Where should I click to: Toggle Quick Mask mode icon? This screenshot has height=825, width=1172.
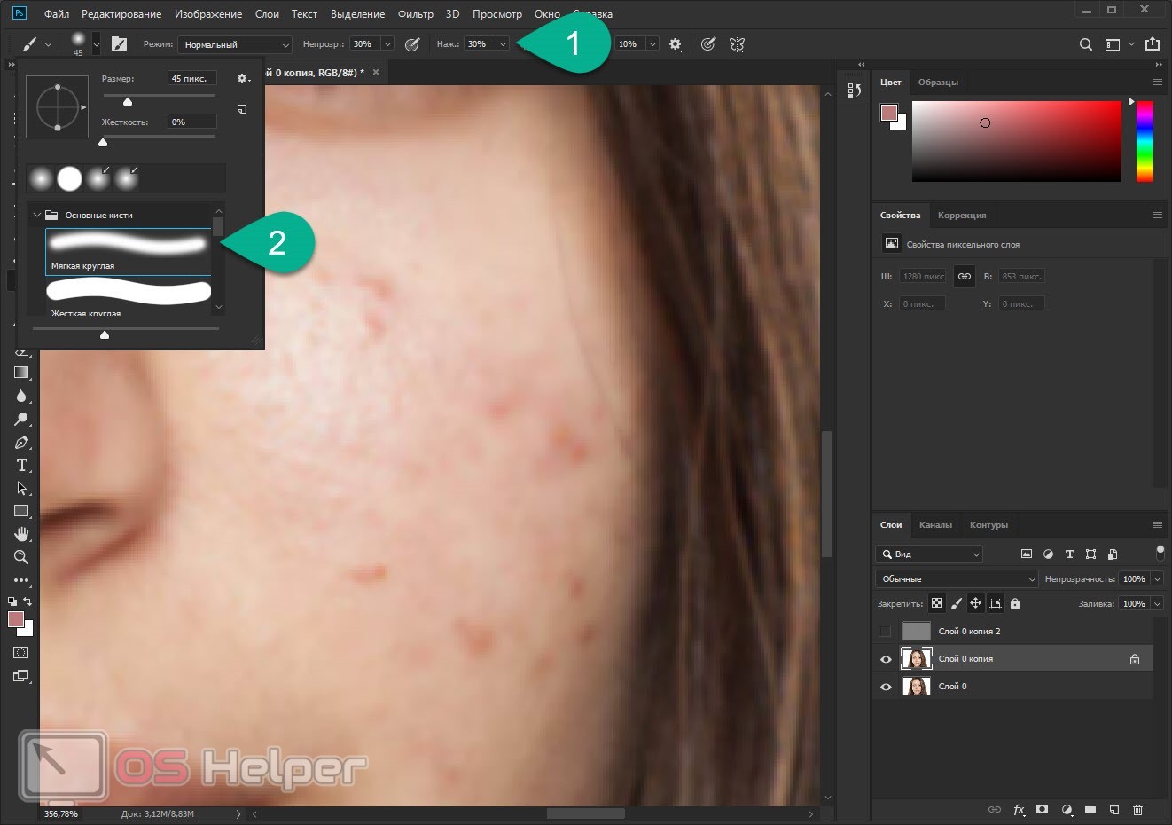(x=21, y=652)
